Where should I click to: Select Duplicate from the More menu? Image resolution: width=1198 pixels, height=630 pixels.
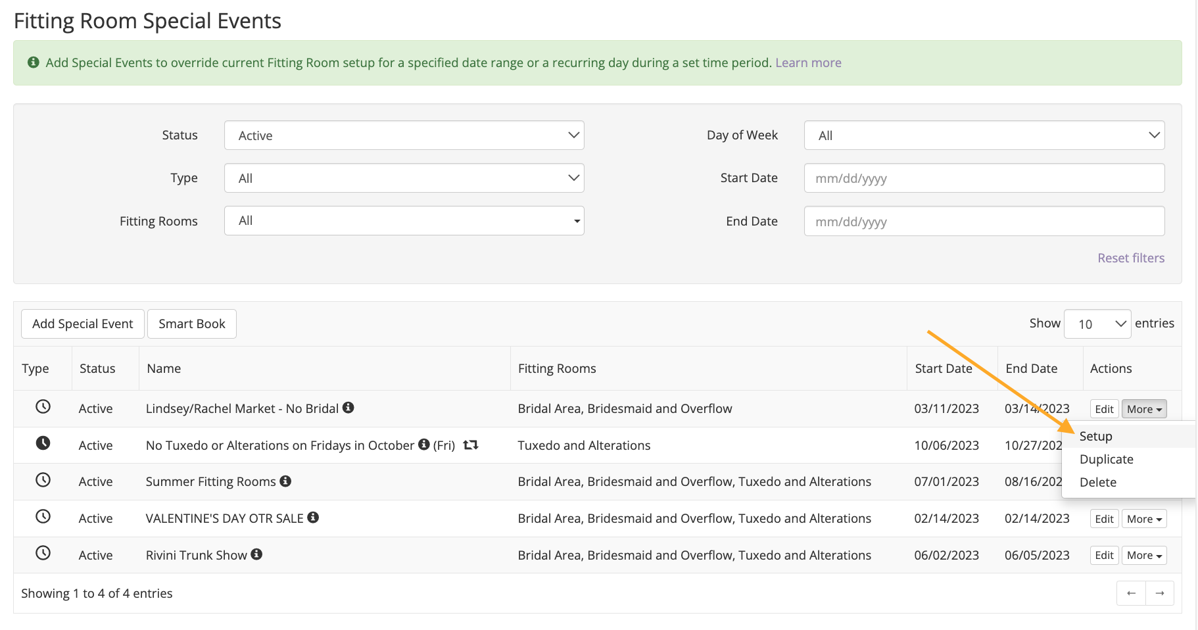1128,460
